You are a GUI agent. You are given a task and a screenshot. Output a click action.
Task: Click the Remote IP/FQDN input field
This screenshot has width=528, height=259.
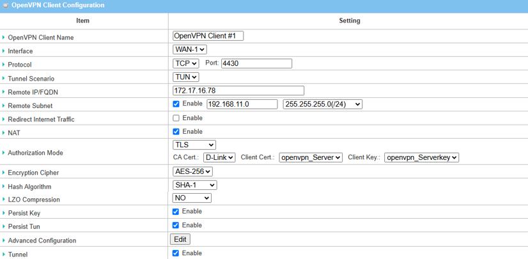[238, 91]
